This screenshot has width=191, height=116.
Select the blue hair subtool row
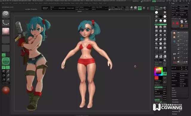180,41
